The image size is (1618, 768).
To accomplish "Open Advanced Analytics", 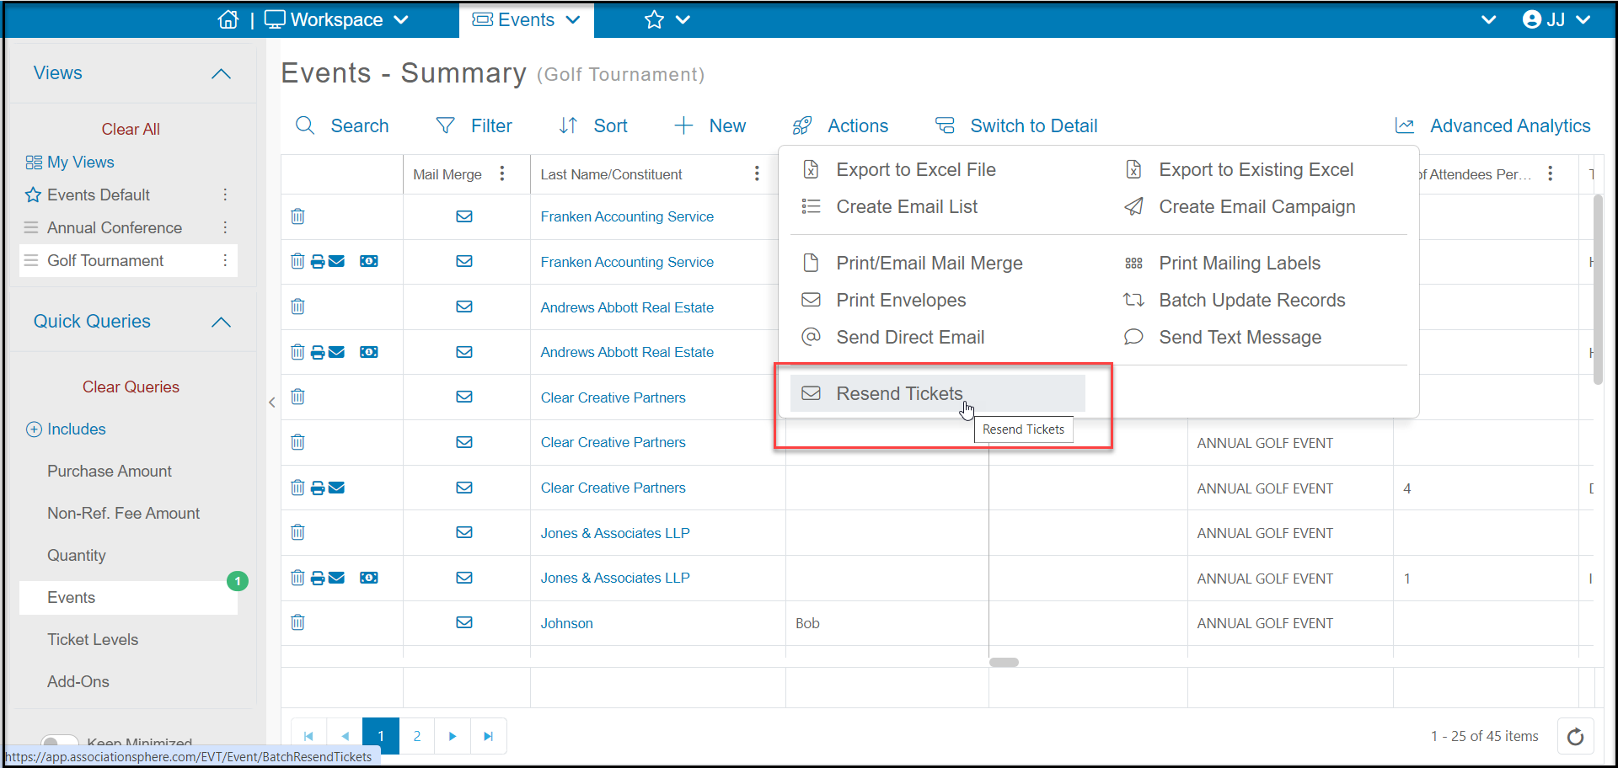I will pyautogui.click(x=1492, y=125).
